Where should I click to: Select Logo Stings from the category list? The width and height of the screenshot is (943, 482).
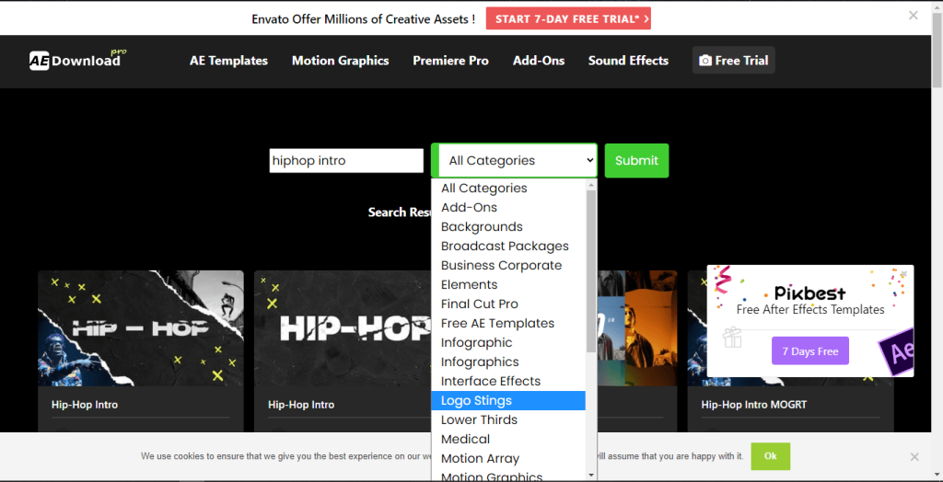click(x=476, y=400)
